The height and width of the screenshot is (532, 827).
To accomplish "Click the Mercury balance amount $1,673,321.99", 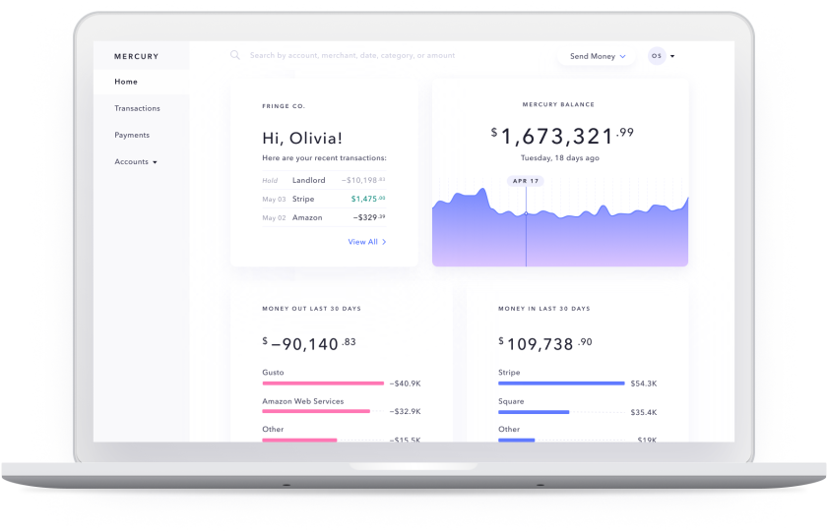I will 562,137.
